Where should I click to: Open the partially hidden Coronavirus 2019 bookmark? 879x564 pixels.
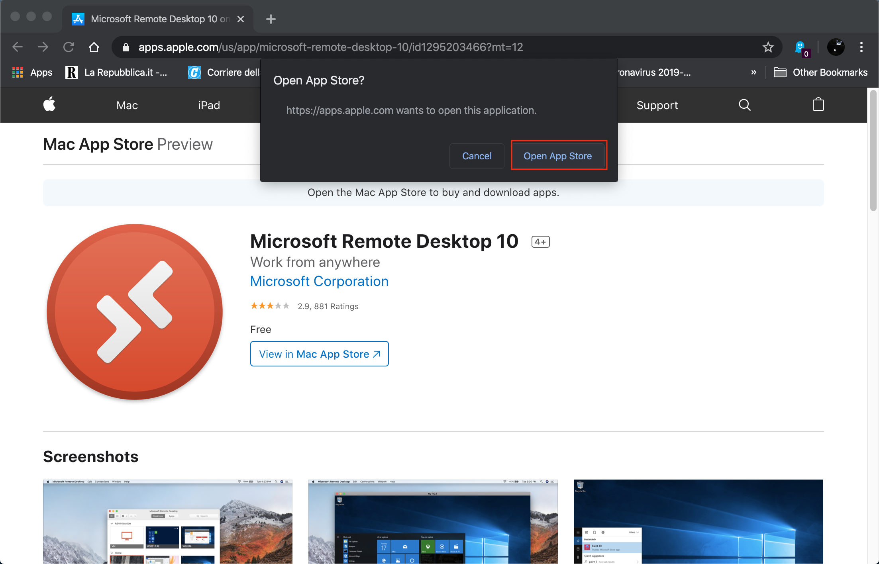coord(653,72)
